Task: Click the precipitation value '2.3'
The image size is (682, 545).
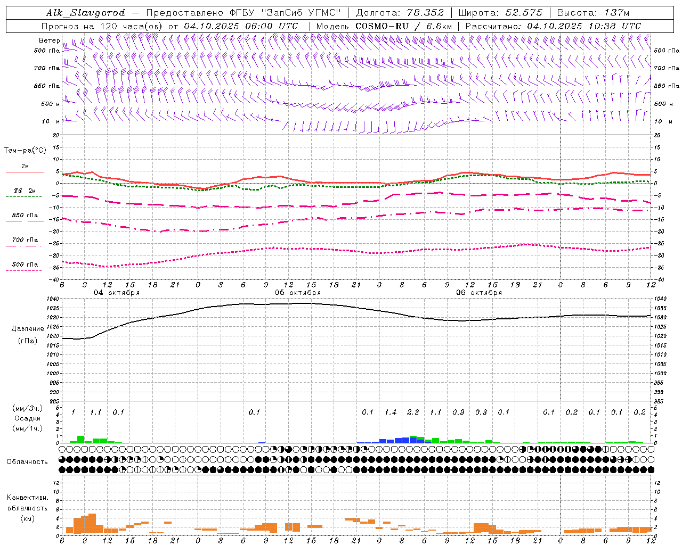Action: (x=413, y=412)
